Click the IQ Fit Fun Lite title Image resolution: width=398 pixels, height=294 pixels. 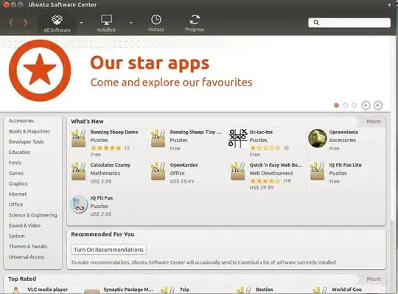(x=345, y=165)
